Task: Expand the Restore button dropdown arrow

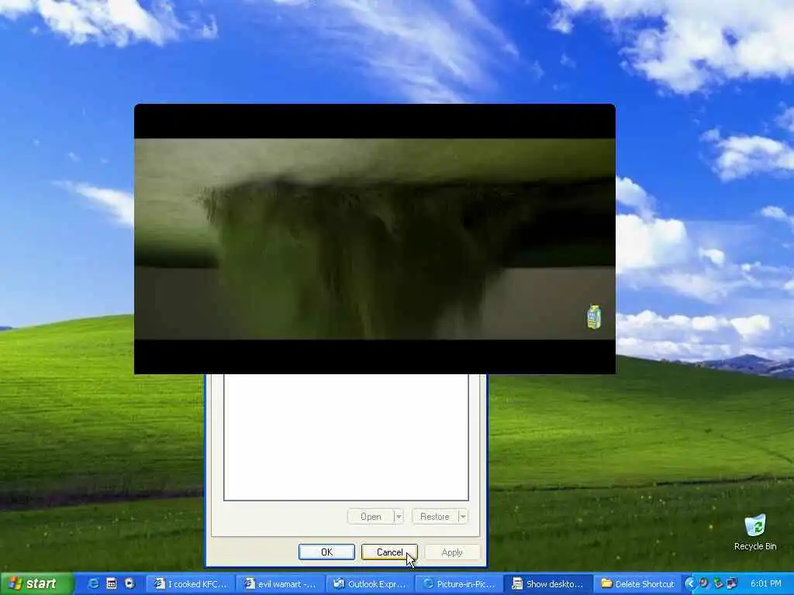Action: click(x=462, y=517)
